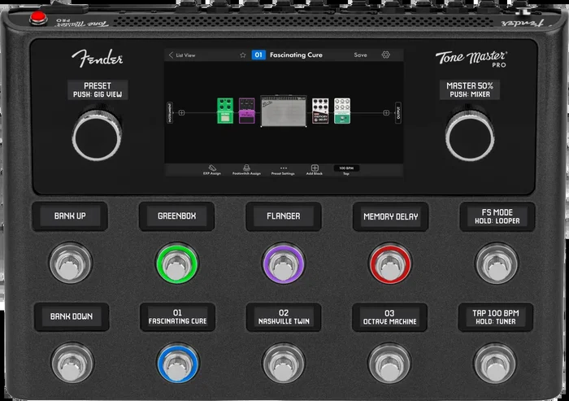Tap the BANK UP scribble strip display
569x401 pixels.
pos(70,216)
